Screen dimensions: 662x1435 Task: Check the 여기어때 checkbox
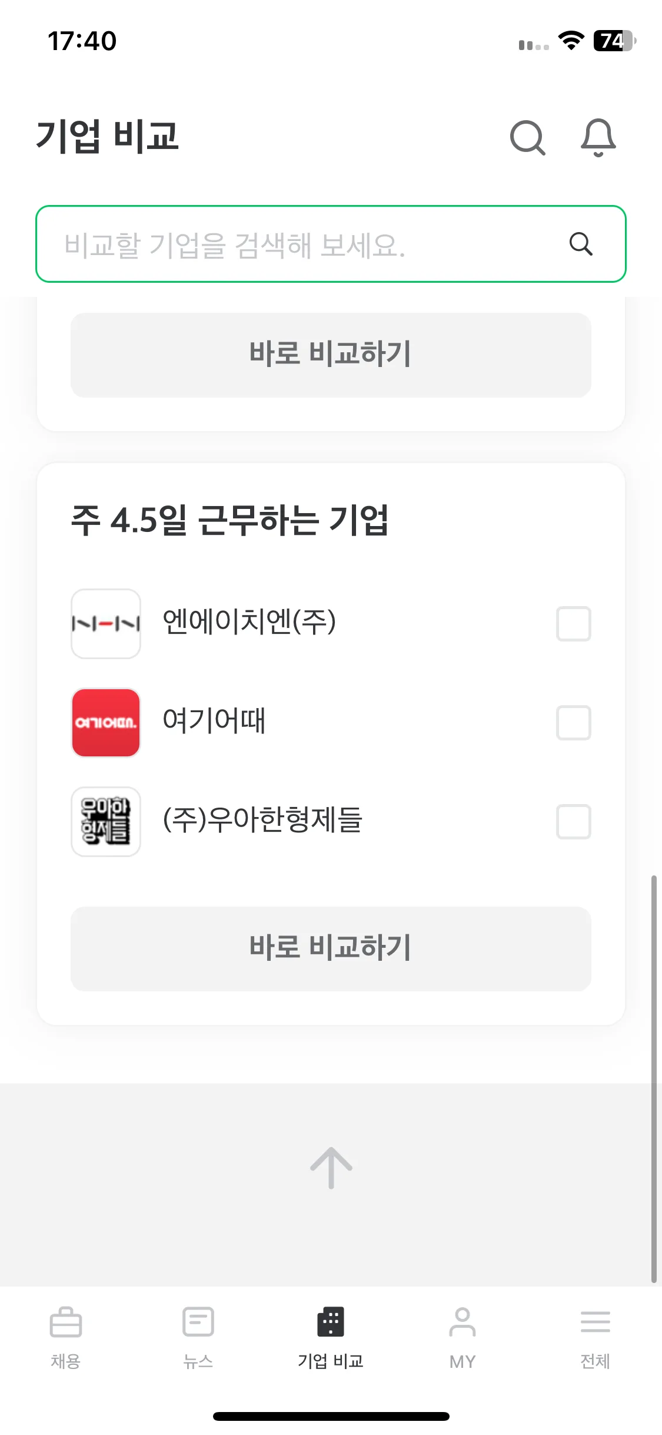[x=574, y=723]
